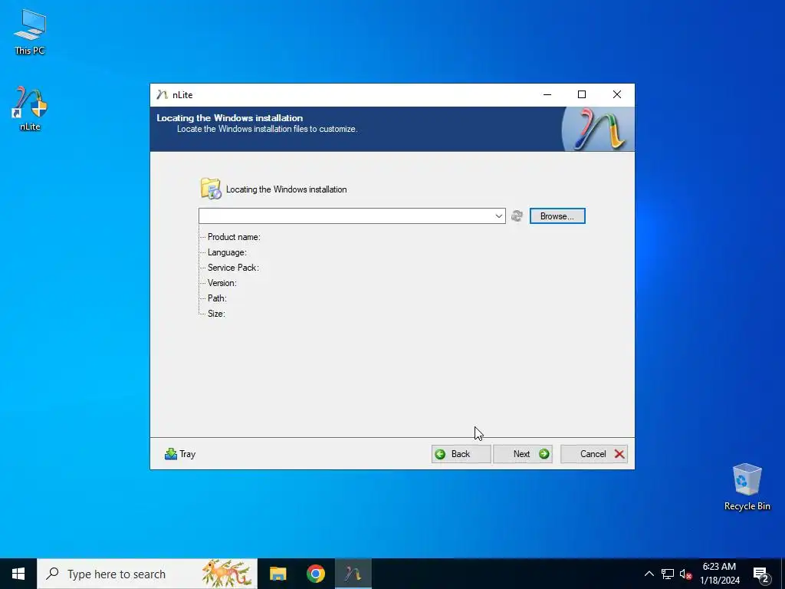Go to the next step with Next
The width and height of the screenshot is (785, 589).
(x=523, y=454)
